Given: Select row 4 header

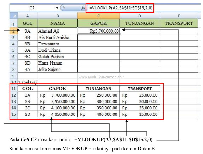Looking at the screenshot, I should tap(13, 44).
